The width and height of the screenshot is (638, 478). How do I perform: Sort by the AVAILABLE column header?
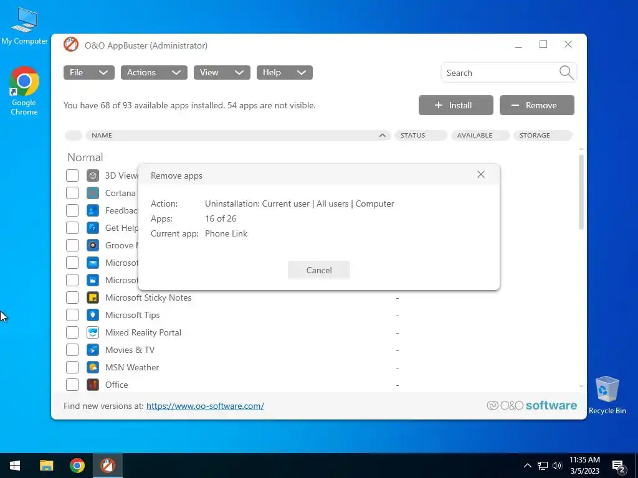480,135
